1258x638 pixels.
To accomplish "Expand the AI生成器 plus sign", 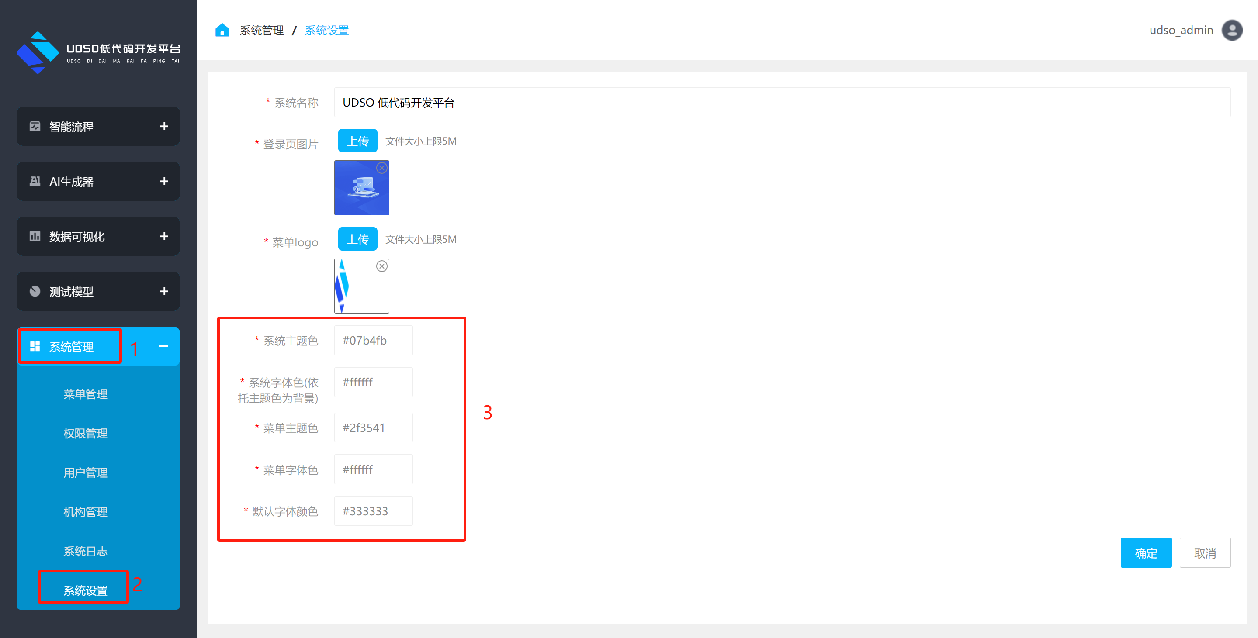I will [164, 182].
